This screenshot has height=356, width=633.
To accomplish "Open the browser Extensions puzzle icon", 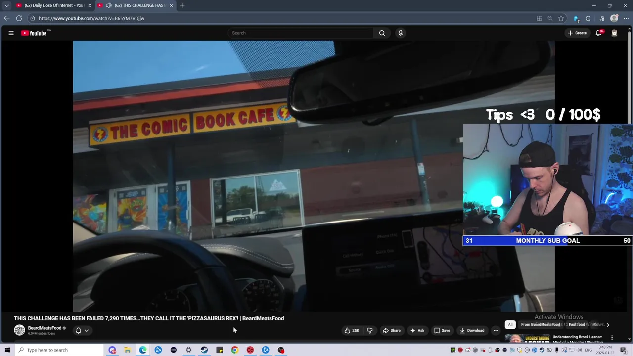I will [588, 18].
